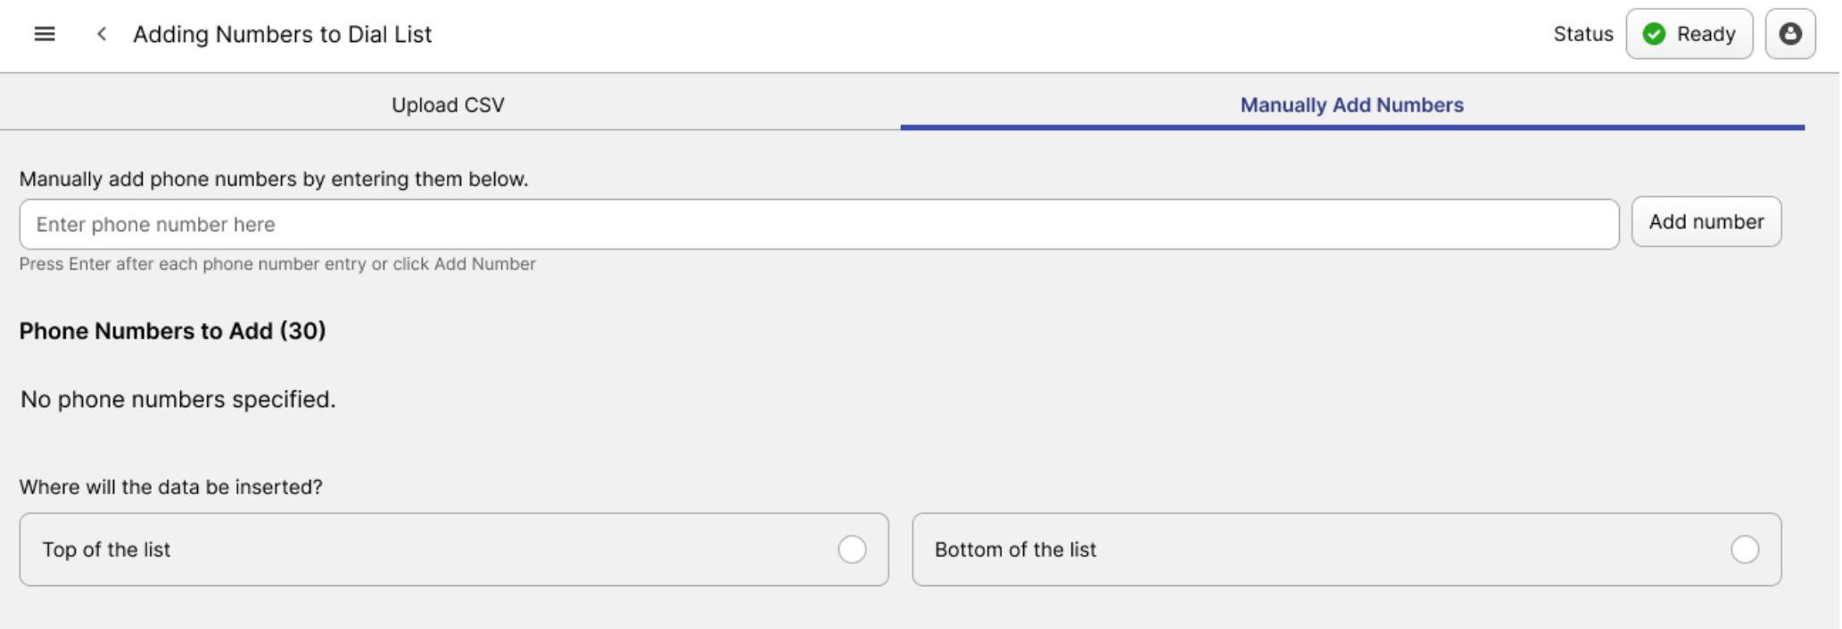Click the "Status" label in the header
Screen dimensions: 1842x629
click(x=1582, y=34)
